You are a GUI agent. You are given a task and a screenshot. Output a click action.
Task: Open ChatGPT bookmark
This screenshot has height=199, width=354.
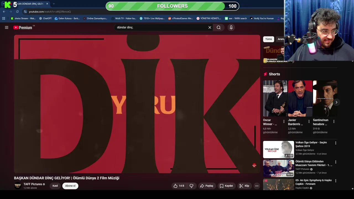45,19
